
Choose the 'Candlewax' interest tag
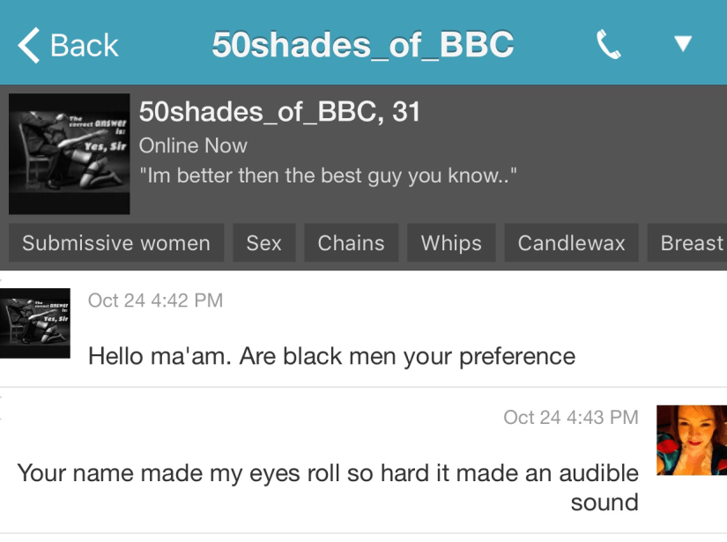571,243
